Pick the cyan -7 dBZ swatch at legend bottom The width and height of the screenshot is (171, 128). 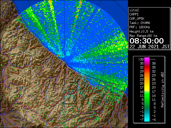147,119
